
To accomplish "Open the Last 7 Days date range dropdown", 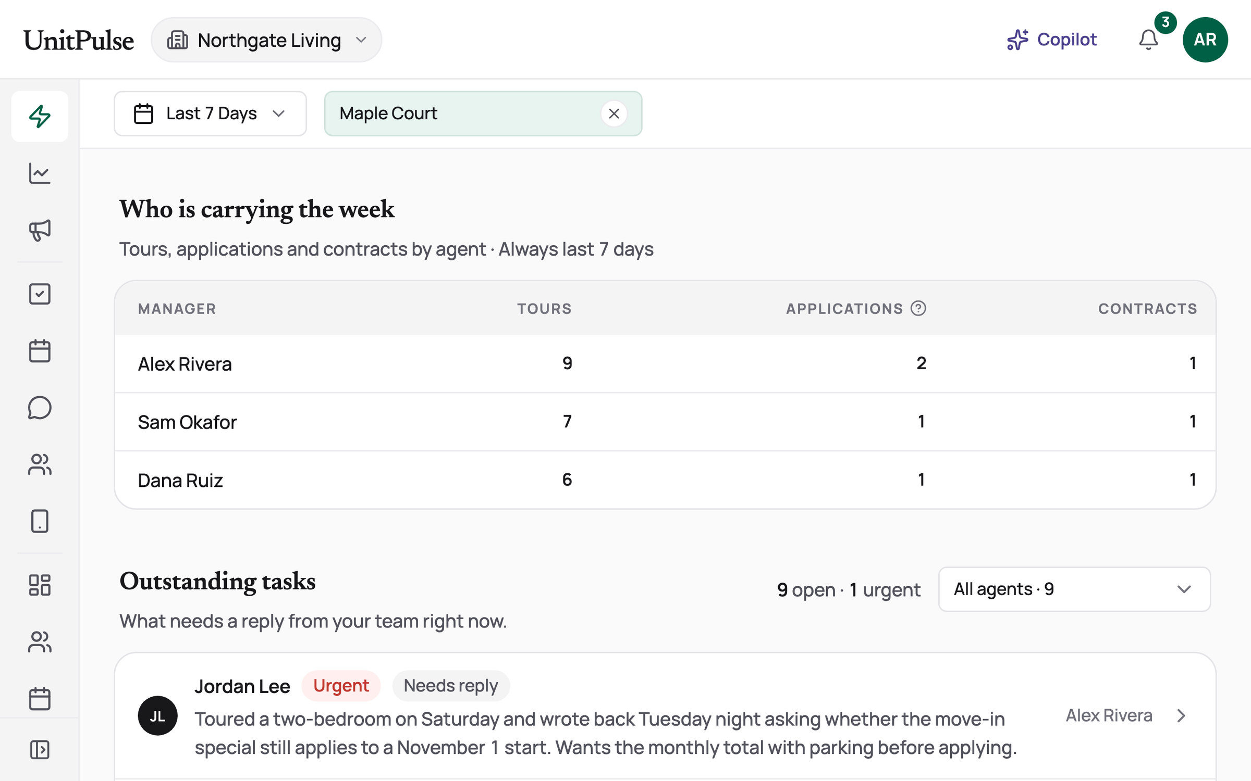I will (210, 114).
